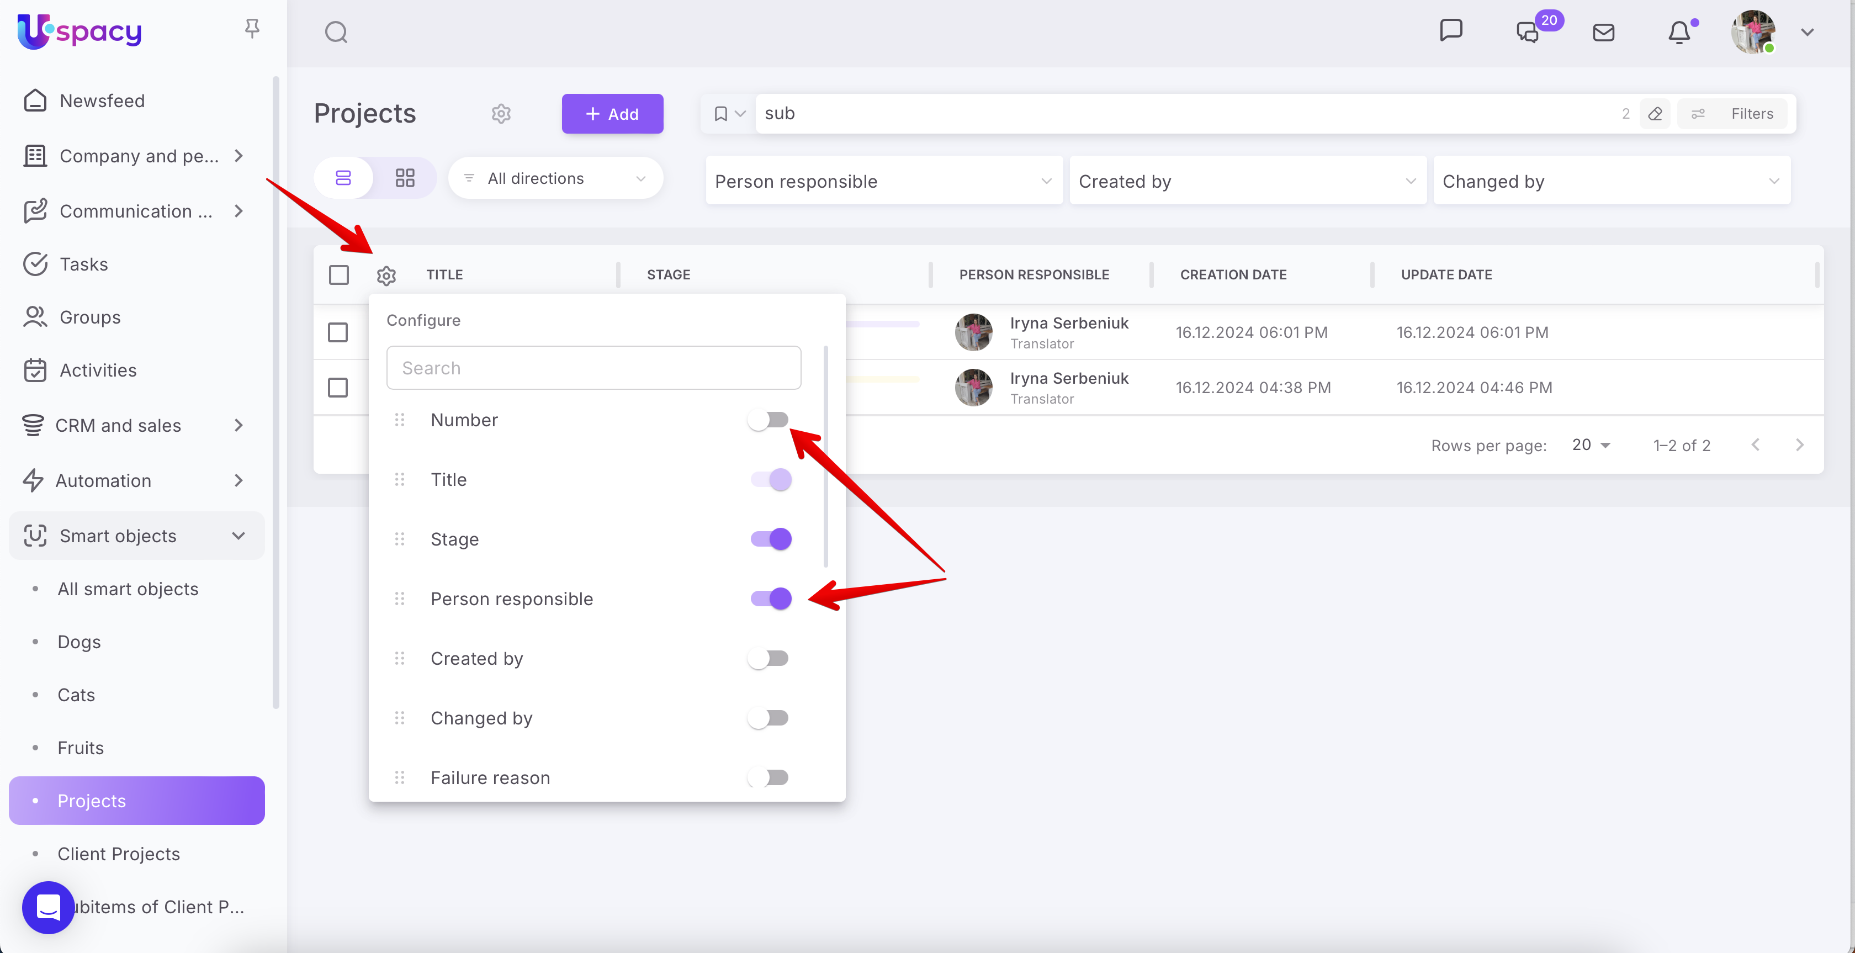
Task: Disable the Person responsible column toggle
Action: click(771, 599)
